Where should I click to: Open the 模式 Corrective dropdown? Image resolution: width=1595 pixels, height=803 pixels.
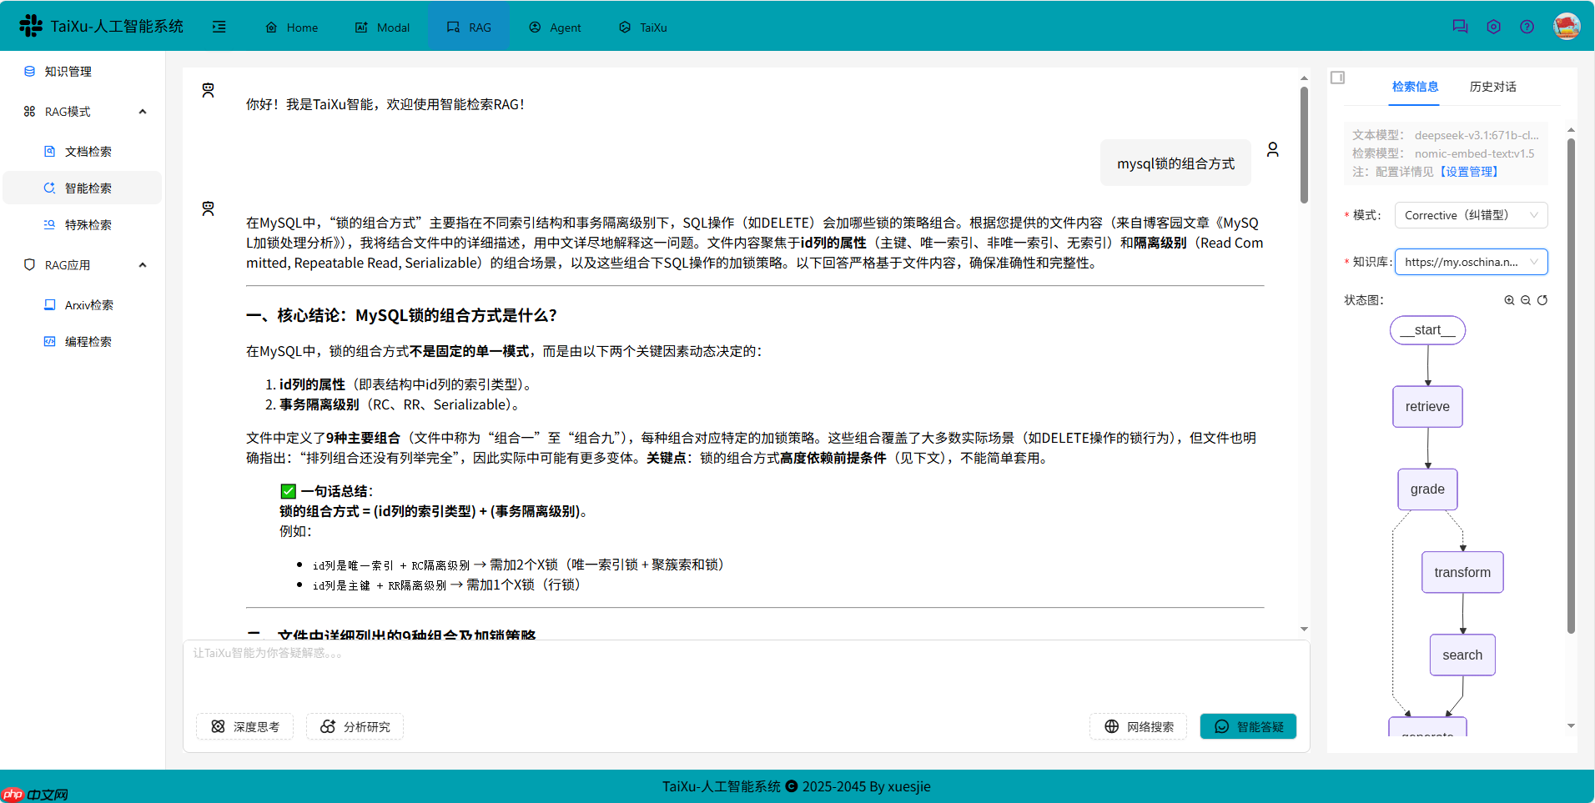point(1470,214)
